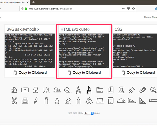Click the marker pen icon
This screenshot has height=126, width=157.
tap(46, 100)
